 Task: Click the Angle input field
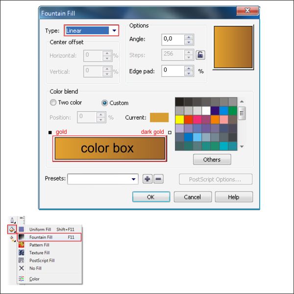click(x=173, y=40)
